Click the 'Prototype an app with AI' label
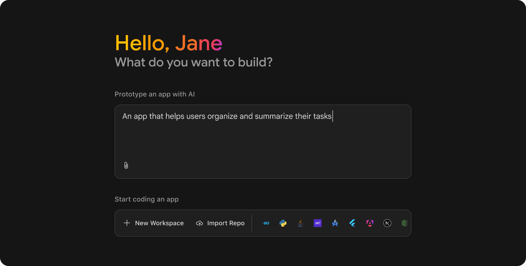 click(155, 94)
